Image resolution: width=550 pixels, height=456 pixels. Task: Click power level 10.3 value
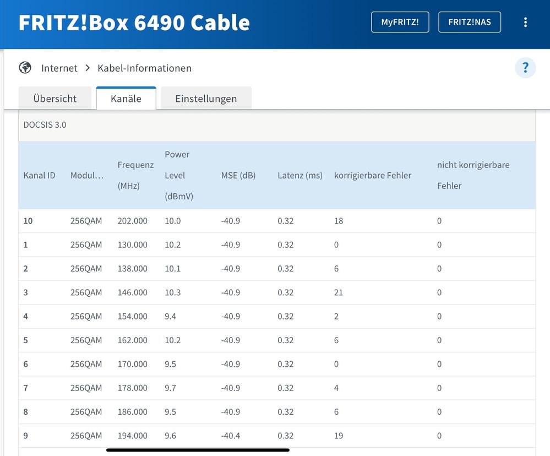172,292
